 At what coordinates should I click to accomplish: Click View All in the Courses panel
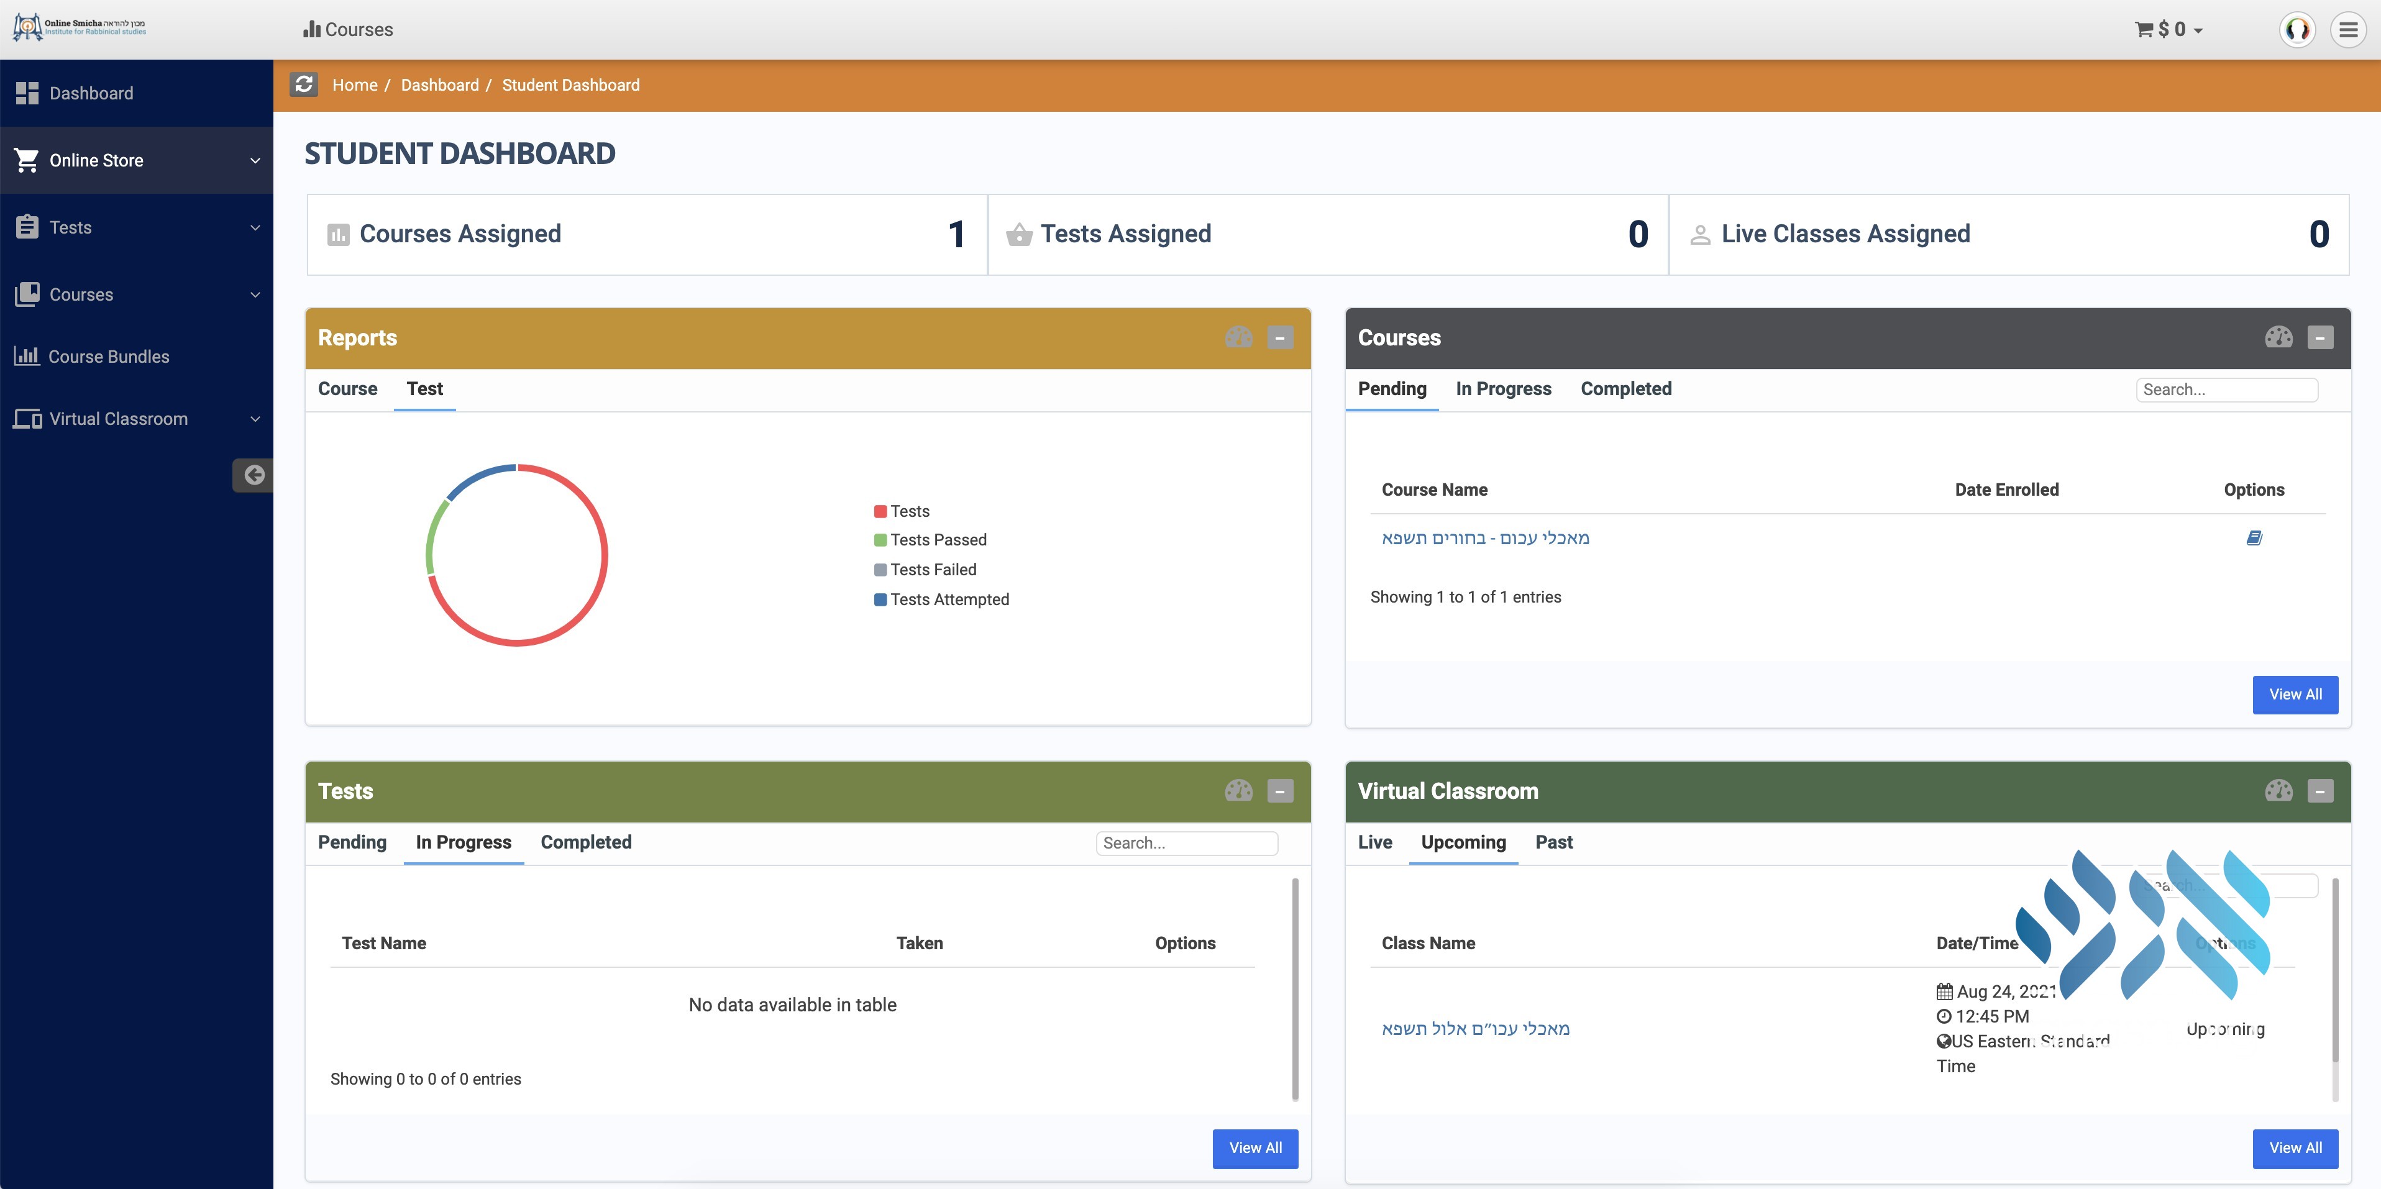point(2295,695)
